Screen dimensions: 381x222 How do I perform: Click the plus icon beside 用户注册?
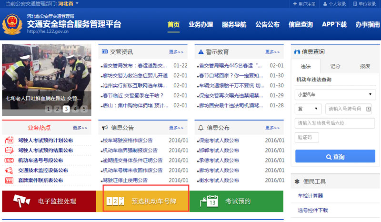[295, 4]
